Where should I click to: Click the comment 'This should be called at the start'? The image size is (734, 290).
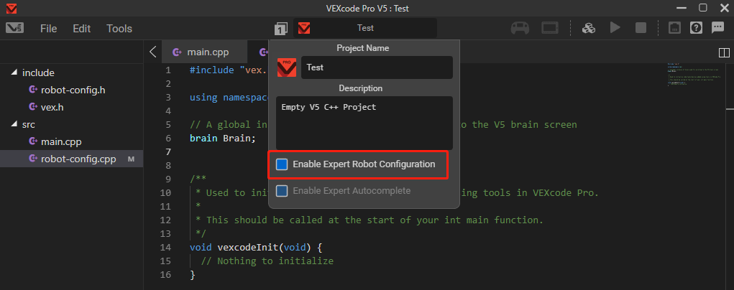(x=375, y=220)
